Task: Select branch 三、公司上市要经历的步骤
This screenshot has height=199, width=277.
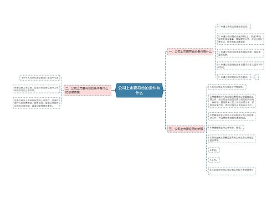Action: pyautogui.click(x=186, y=129)
